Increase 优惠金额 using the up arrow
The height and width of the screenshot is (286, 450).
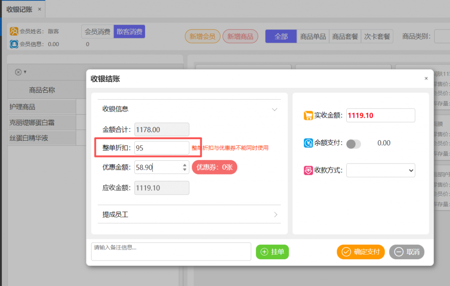click(x=185, y=164)
